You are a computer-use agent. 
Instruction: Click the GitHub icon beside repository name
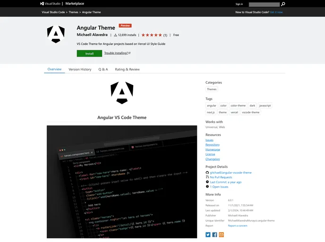point(207,173)
